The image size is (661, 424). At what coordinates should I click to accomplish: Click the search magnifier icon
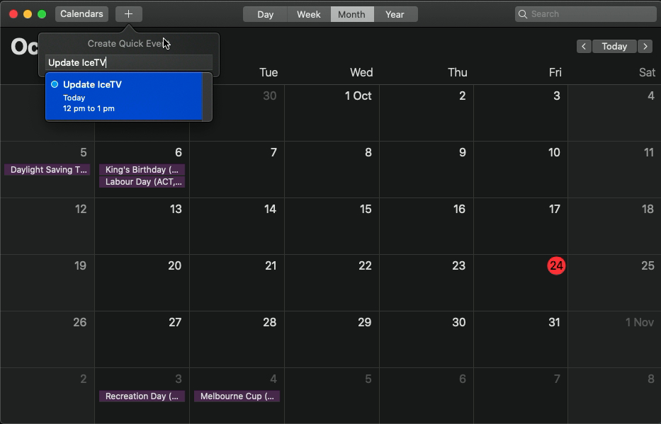(x=523, y=14)
